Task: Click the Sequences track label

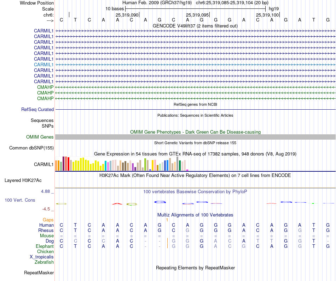Action: coord(42,120)
